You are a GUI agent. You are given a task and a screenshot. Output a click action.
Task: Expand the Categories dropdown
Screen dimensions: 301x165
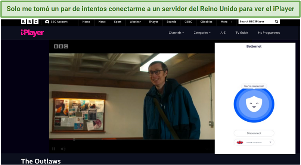pyautogui.click(x=202, y=33)
